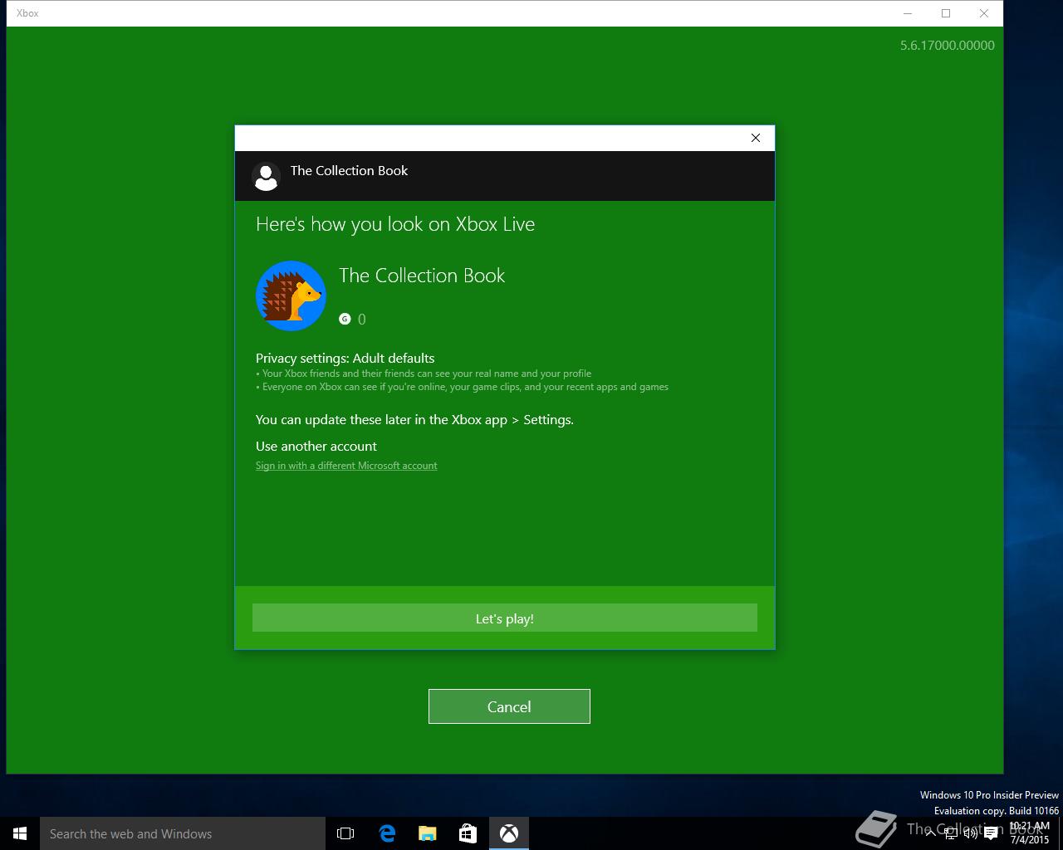Open the Windows Start menu
Image resolution: width=1063 pixels, height=850 pixels.
pos(20,833)
